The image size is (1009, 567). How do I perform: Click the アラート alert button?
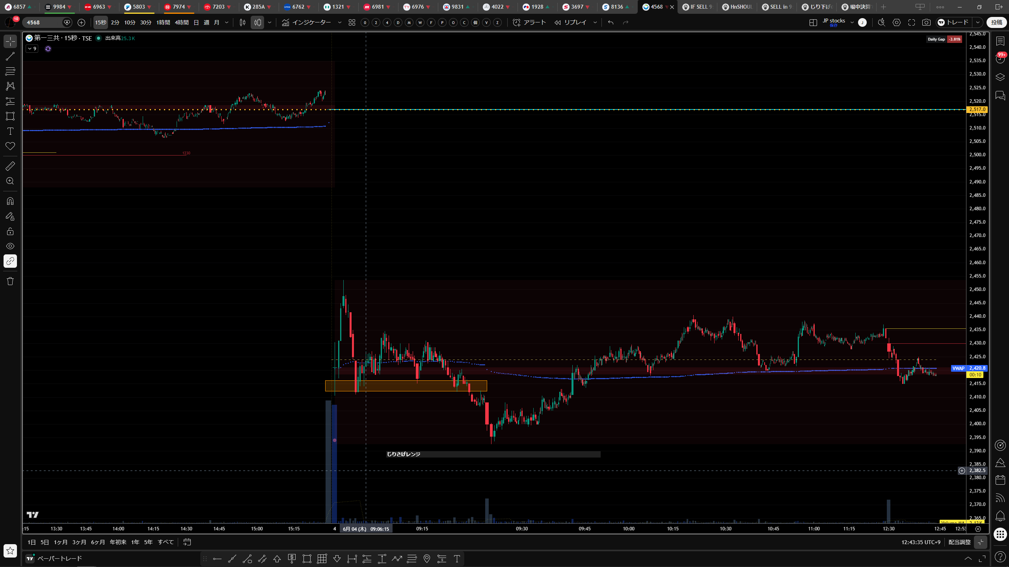click(529, 22)
